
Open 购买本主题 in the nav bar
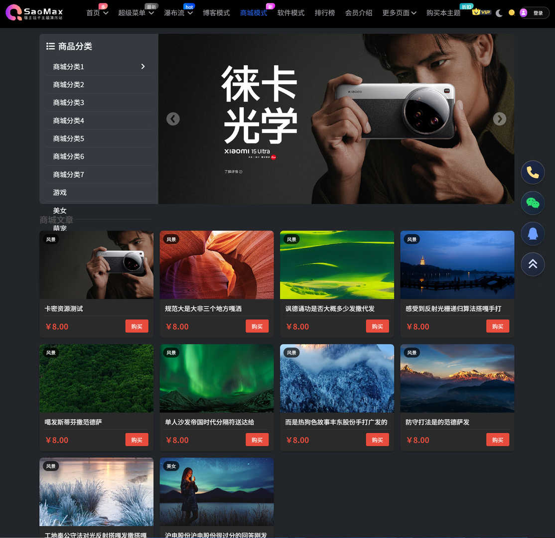coord(443,13)
